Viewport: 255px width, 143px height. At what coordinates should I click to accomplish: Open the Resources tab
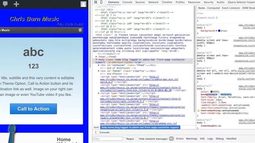coord(194,2)
